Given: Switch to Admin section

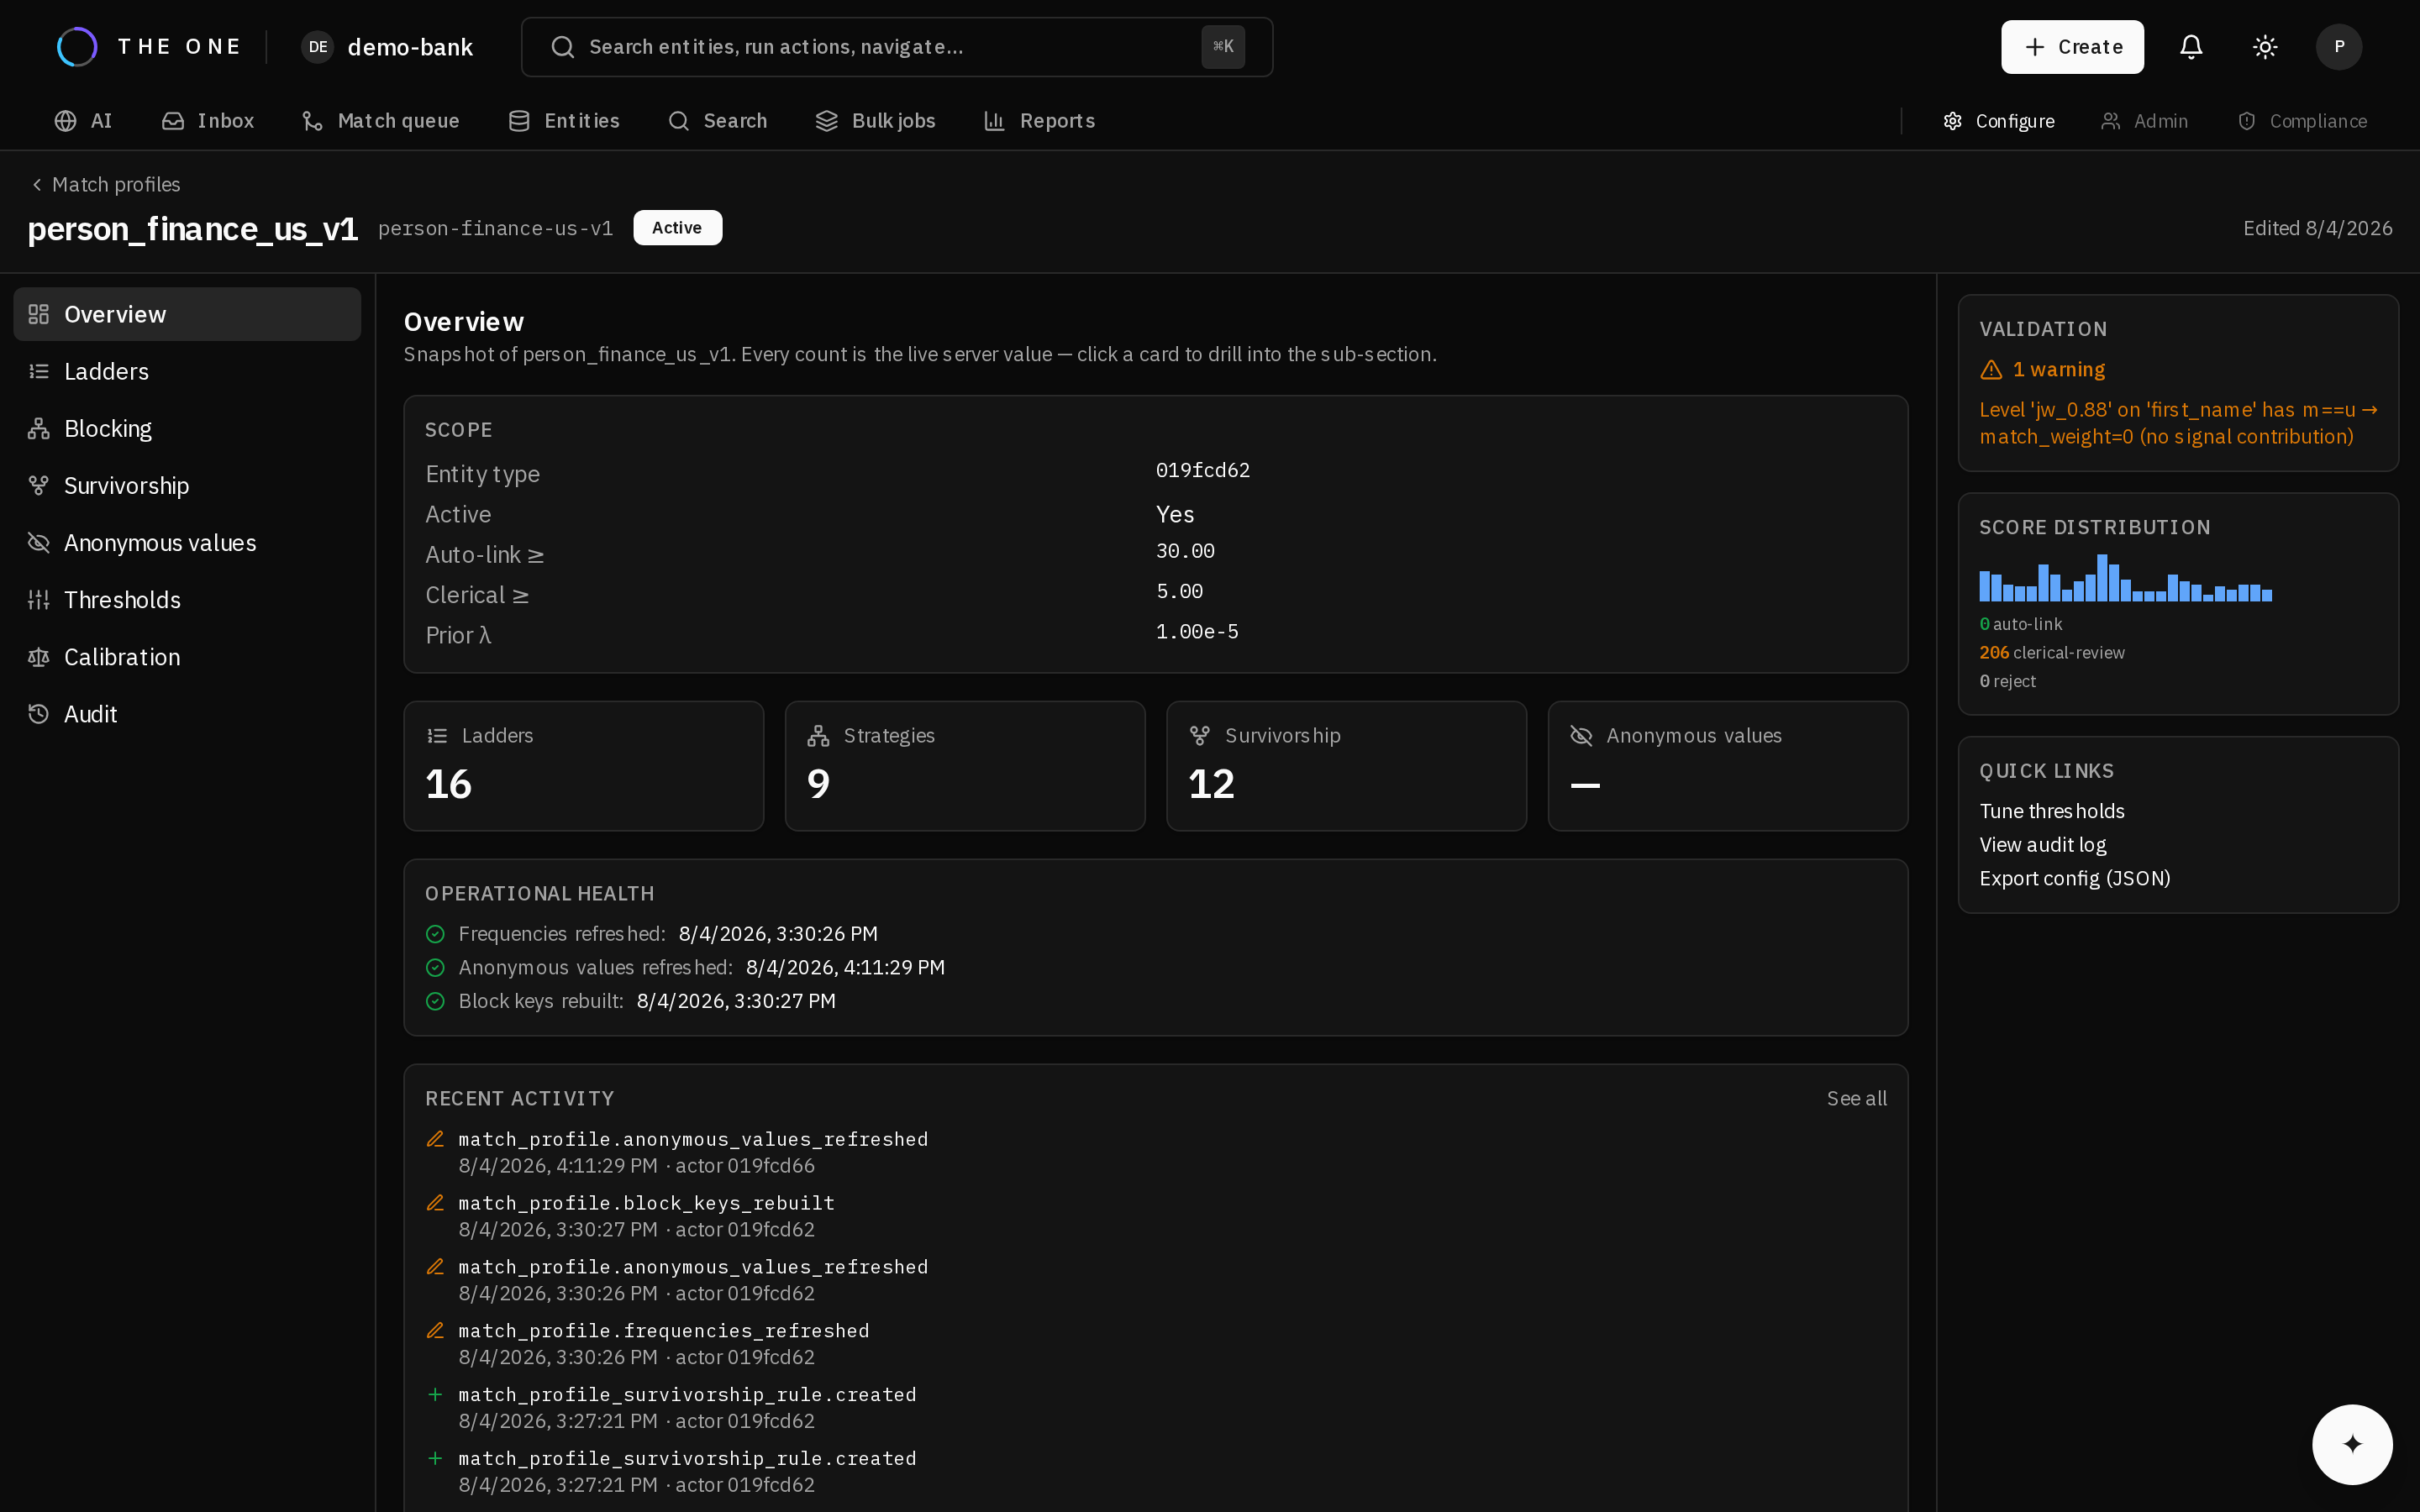Looking at the screenshot, I should (x=2145, y=121).
